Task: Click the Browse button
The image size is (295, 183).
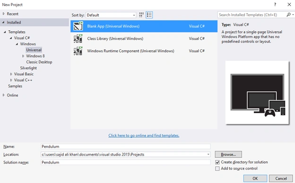Action: tap(228, 154)
